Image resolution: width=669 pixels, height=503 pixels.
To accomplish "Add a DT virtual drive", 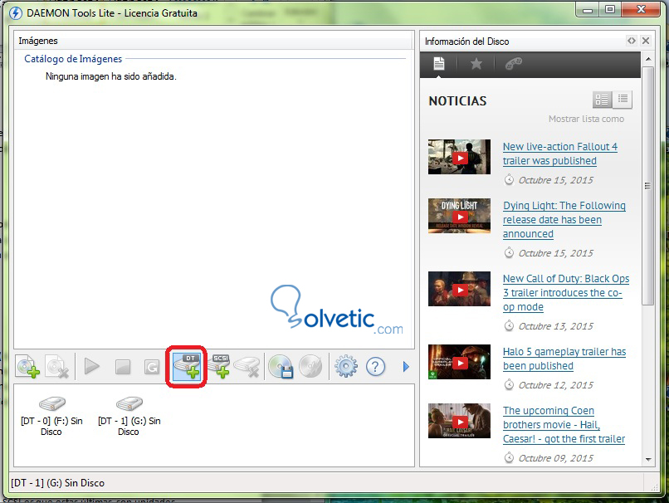I will 187,367.
